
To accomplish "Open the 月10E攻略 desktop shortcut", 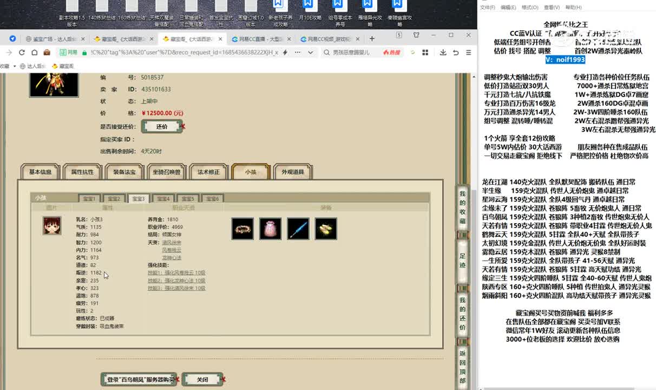I will [311, 8].
